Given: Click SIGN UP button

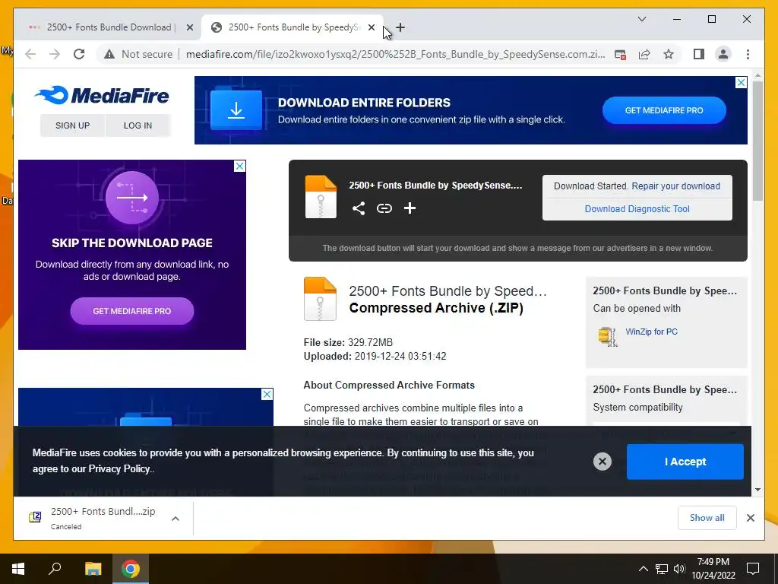Looking at the screenshot, I should point(72,125).
